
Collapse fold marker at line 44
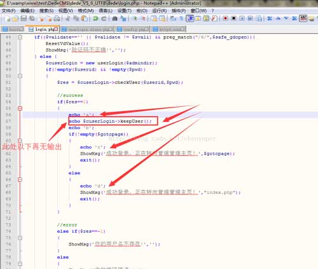point(20,37)
